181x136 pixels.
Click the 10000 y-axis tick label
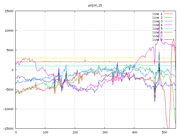click(9, 31)
